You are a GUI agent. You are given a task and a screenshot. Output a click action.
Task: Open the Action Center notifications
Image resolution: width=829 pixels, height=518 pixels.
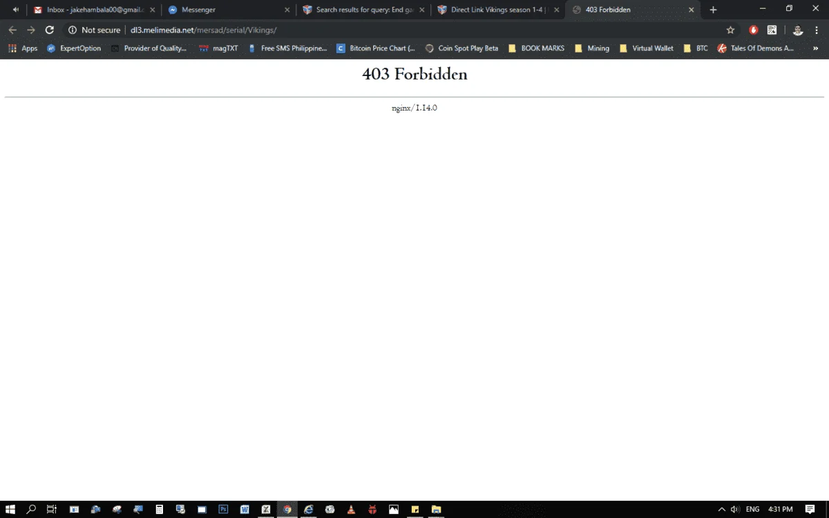click(x=810, y=510)
